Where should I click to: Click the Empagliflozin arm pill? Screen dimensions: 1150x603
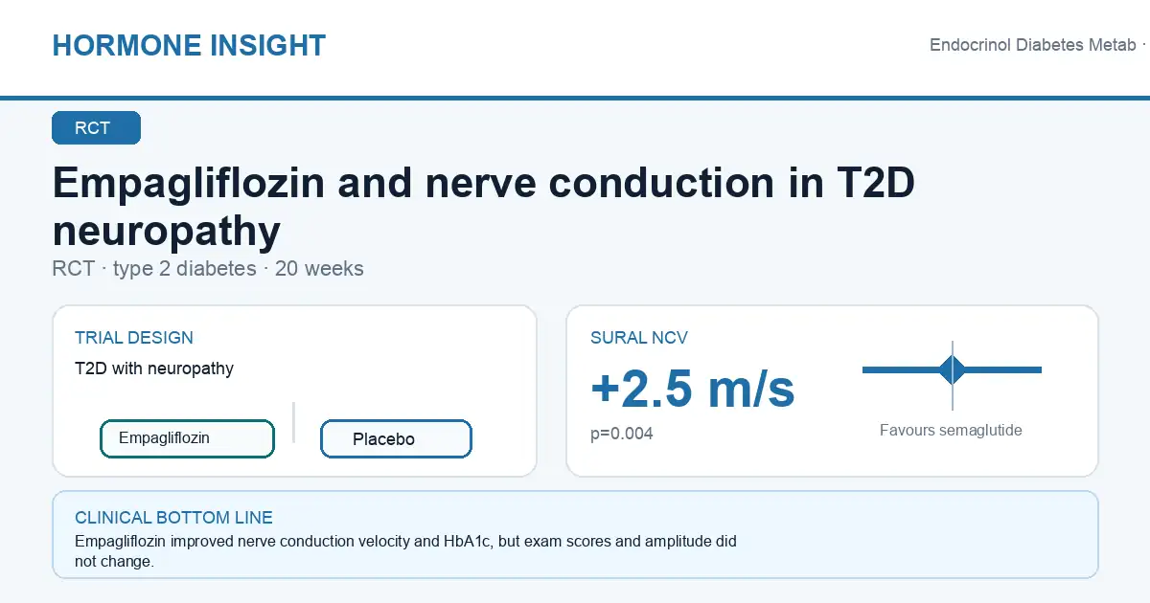(x=187, y=438)
